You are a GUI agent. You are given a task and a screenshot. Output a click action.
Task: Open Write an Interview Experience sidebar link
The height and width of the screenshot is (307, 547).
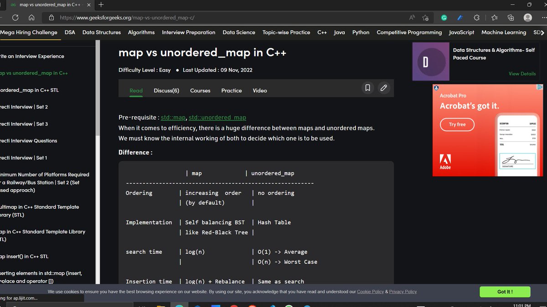pyautogui.click(x=32, y=56)
